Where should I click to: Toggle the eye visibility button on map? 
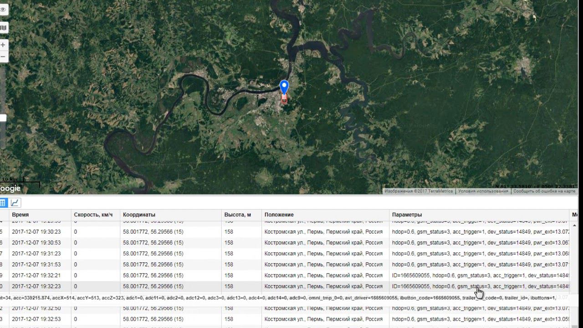(x=3, y=10)
